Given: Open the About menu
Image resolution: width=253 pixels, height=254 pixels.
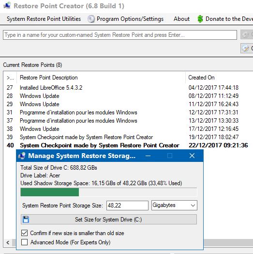Looking at the screenshot, I should click(x=181, y=19).
